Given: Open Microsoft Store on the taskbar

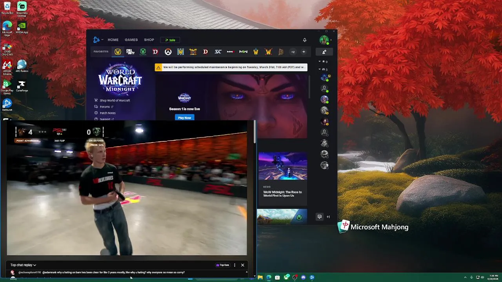Looking at the screenshot, I should point(277,277).
